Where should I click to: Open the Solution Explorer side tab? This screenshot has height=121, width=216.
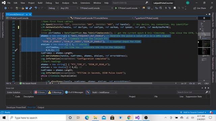click(213, 47)
